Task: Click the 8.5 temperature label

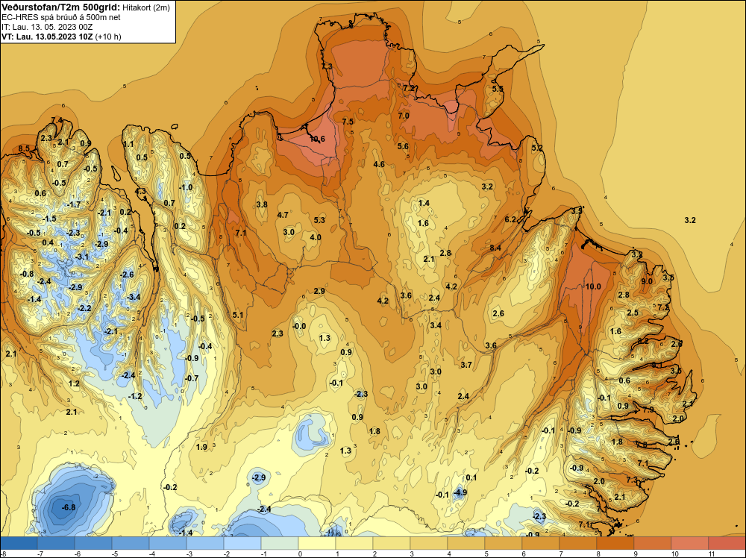Action: pyautogui.click(x=24, y=148)
